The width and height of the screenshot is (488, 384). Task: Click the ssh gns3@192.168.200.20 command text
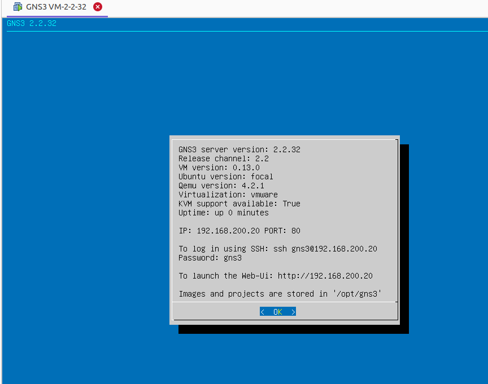pos(325,249)
